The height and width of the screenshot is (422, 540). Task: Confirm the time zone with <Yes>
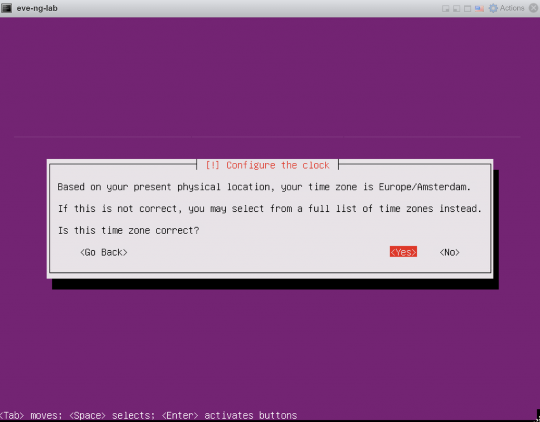[403, 252]
